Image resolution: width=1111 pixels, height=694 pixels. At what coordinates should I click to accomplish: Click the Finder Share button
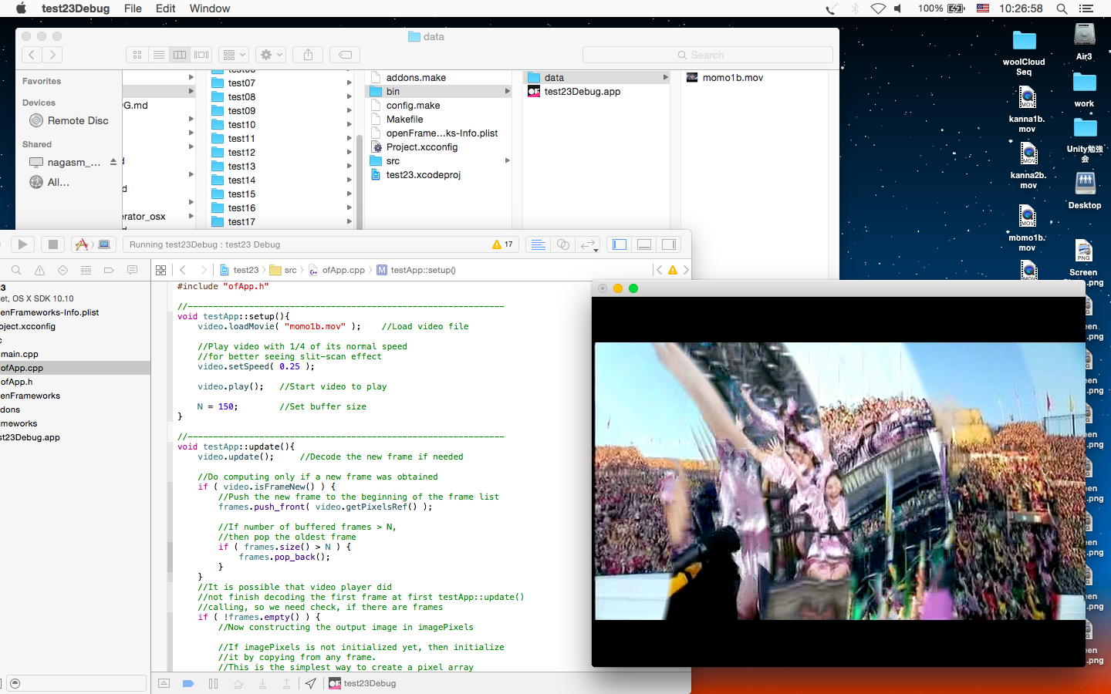[308, 55]
